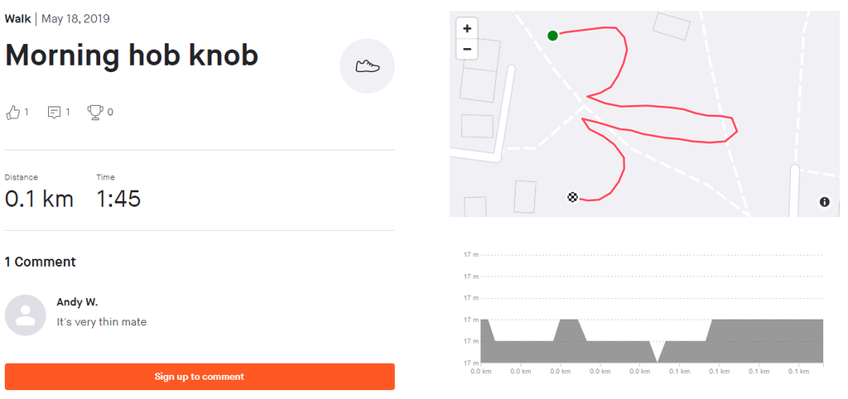
Task: Click the thumbs-up kudos icon
Action: 12,112
